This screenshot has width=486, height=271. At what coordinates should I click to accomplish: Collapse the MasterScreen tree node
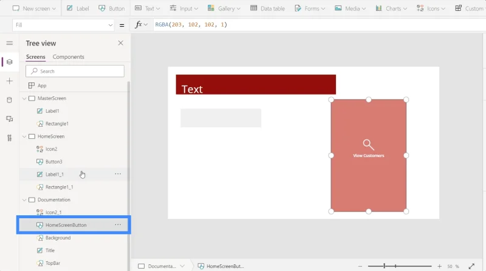(x=24, y=98)
